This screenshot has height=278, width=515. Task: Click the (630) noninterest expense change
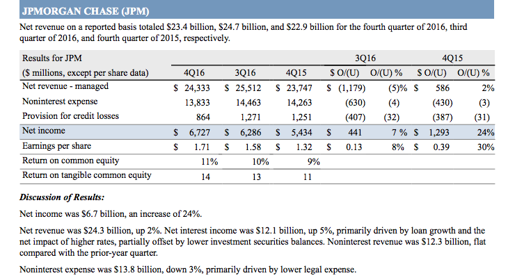click(x=355, y=103)
